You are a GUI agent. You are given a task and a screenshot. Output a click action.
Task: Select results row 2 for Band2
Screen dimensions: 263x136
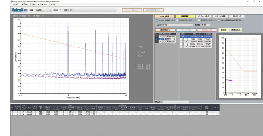click(x=115, y=114)
